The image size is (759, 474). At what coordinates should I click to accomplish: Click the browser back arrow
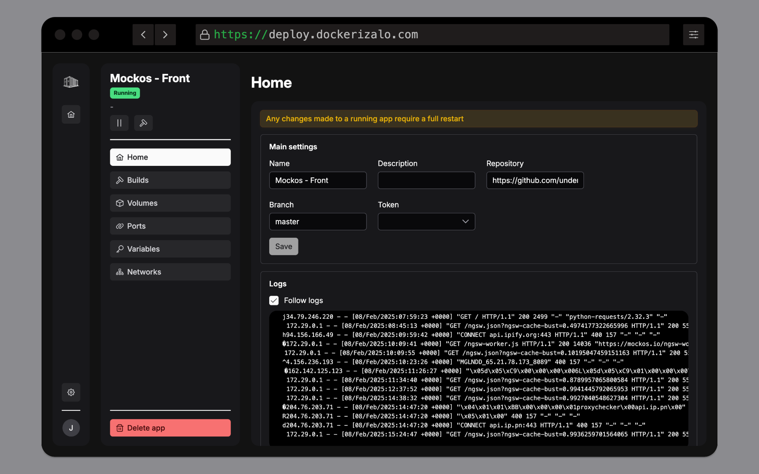click(x=143, y=35)
